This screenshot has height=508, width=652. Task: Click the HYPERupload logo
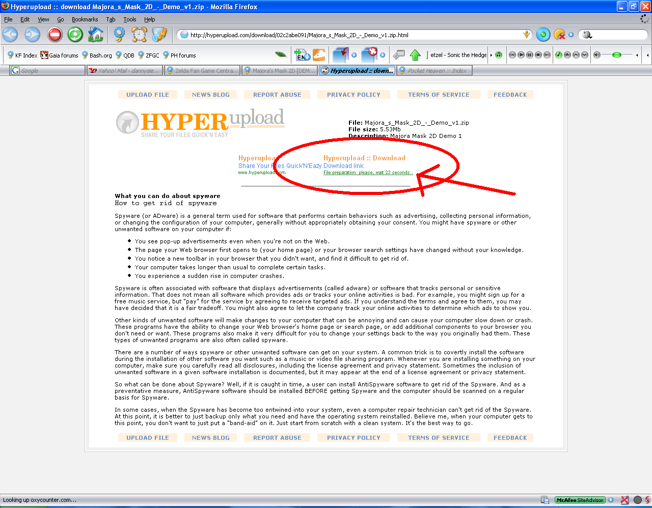(x=200, y=123)
